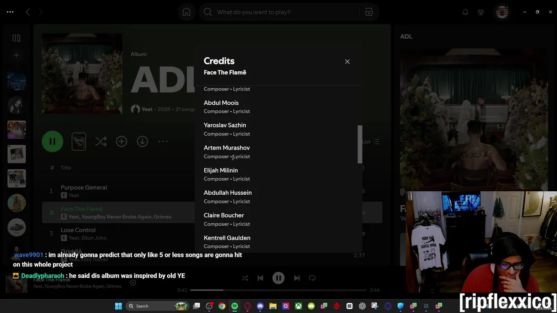Skip to the previous track

click(x=260, y=278)
